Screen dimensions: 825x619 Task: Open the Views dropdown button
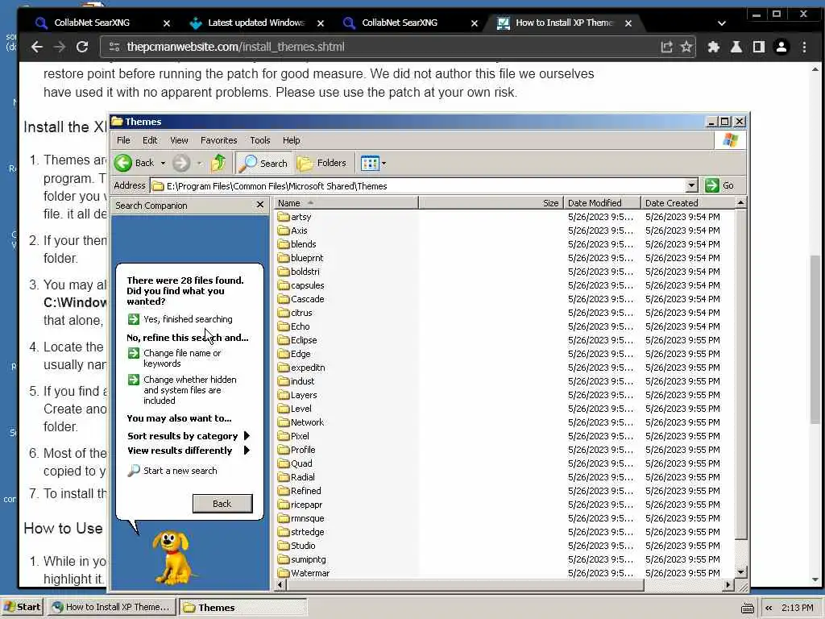tap(374, 163)
